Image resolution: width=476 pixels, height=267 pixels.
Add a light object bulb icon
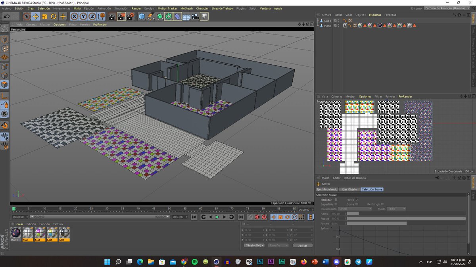204,16
